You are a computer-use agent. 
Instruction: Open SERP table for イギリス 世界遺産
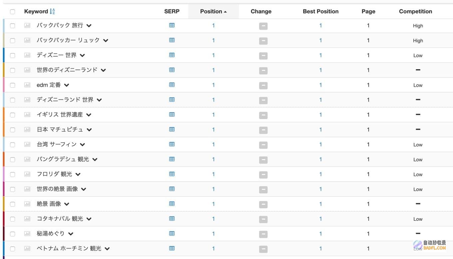click(x=172, y=114)
